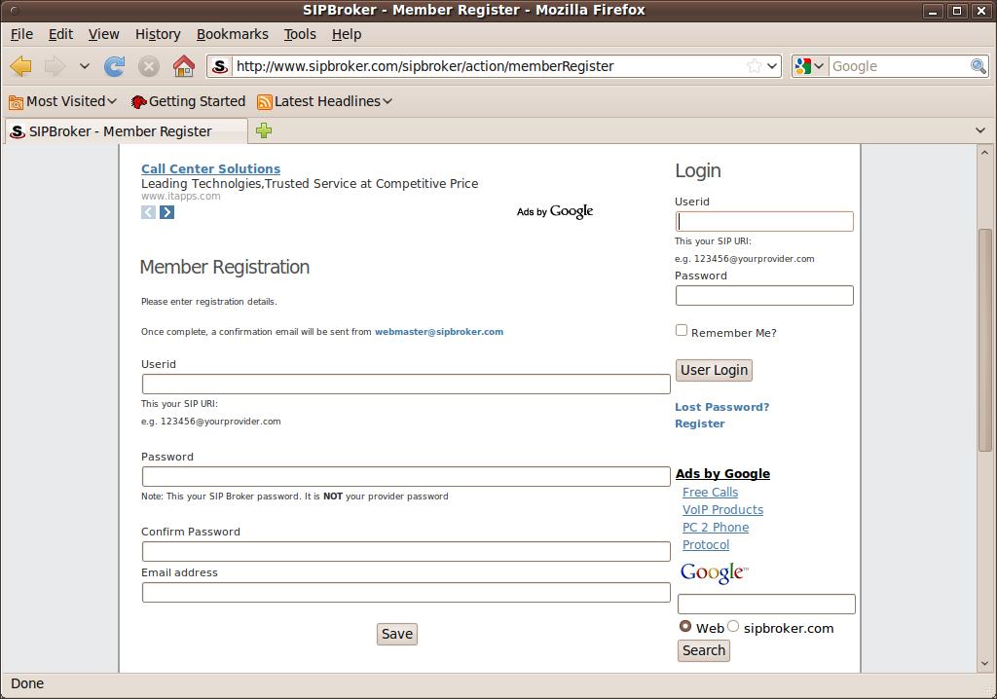Enable the Remember Me checkbox
This screenshot has width=997, height=699.
(x=682, y=330)
